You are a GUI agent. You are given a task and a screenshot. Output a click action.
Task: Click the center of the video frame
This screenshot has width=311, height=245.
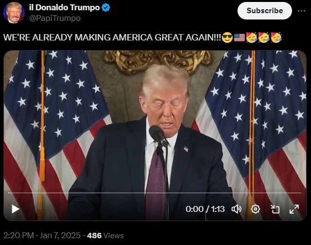(155, 135)
